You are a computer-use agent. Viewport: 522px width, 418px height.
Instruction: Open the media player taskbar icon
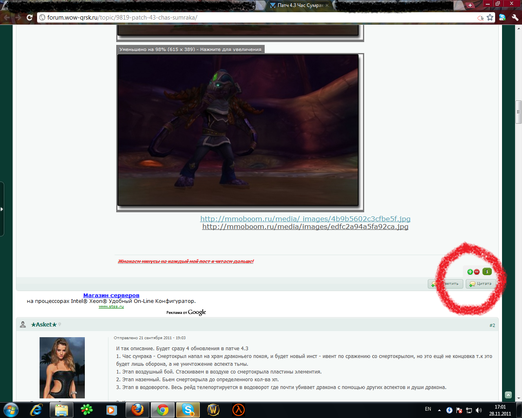112,410
